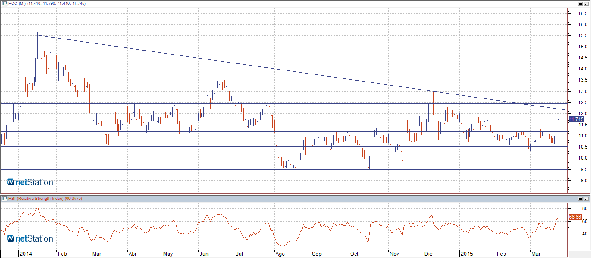Image resolution: width=591 pixels, height=258 pixels.
Task: Click the Oct label on time axis
Action: [355, 254]
